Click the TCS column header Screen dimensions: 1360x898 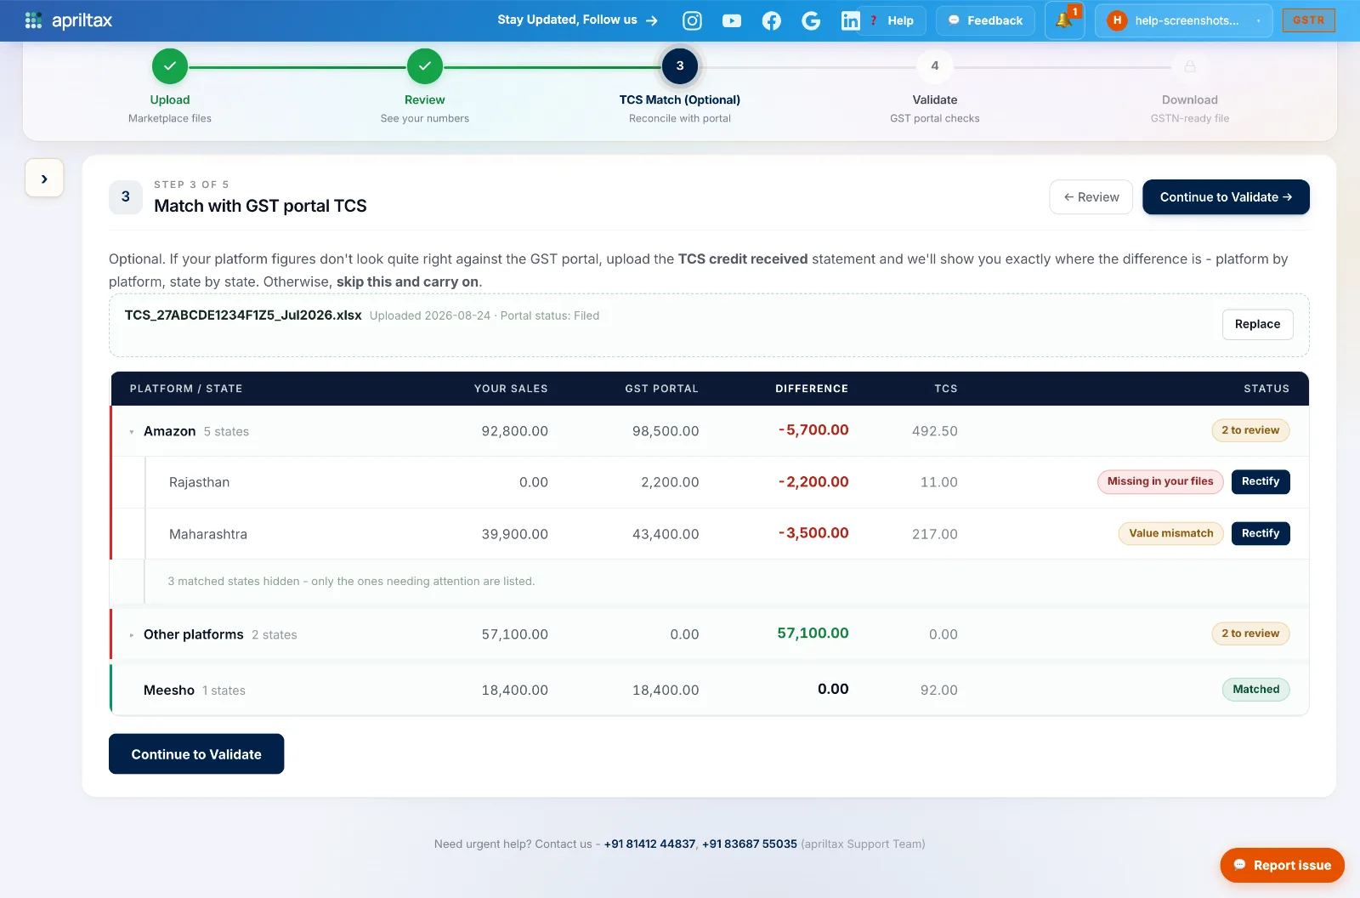(946, 389)
